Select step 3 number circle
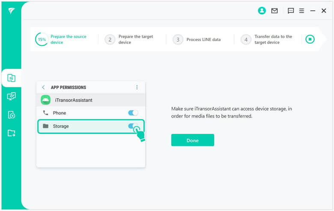The image size is (334, 211). (178, 40)
